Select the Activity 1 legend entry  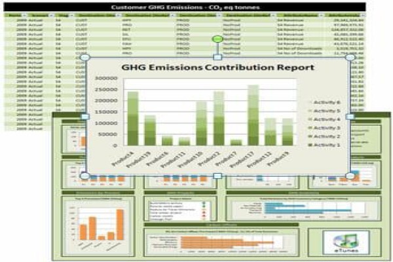(325, 145)
